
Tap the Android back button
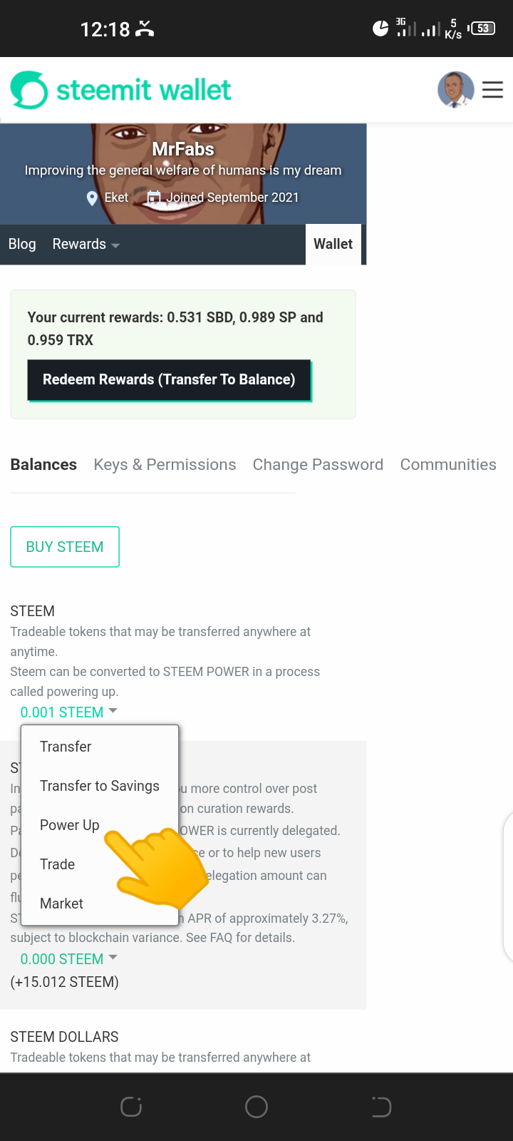click(x=381, y=1107)
